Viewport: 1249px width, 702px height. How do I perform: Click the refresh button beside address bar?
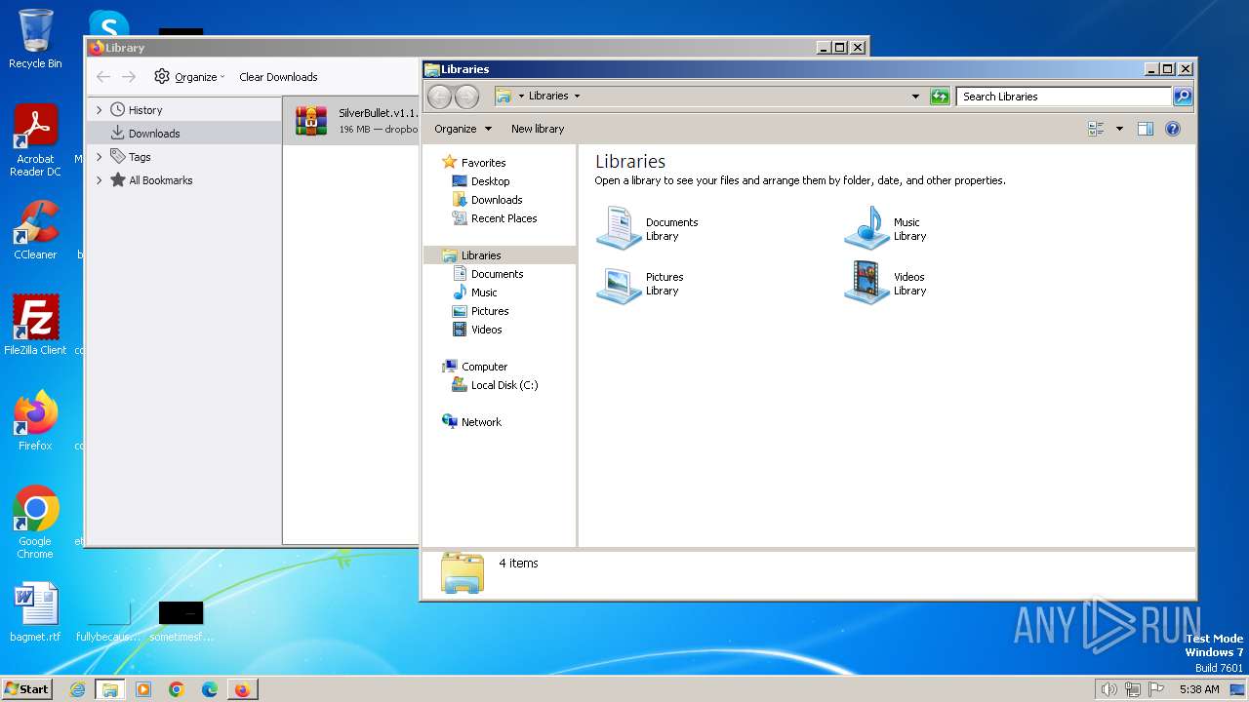pos(940,96)
